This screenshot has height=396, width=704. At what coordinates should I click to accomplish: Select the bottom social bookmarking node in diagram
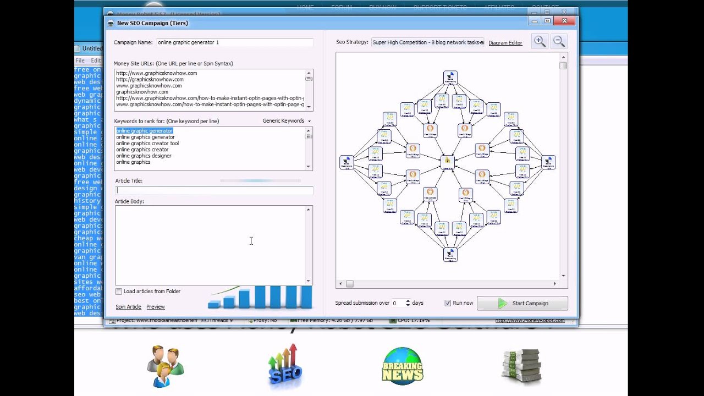450,254
